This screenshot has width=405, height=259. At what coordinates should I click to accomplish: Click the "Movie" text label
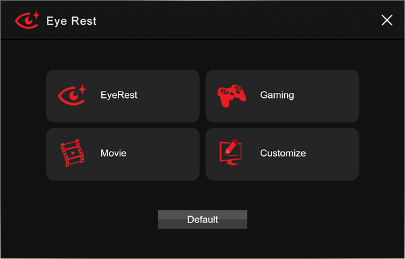point(113,154)
